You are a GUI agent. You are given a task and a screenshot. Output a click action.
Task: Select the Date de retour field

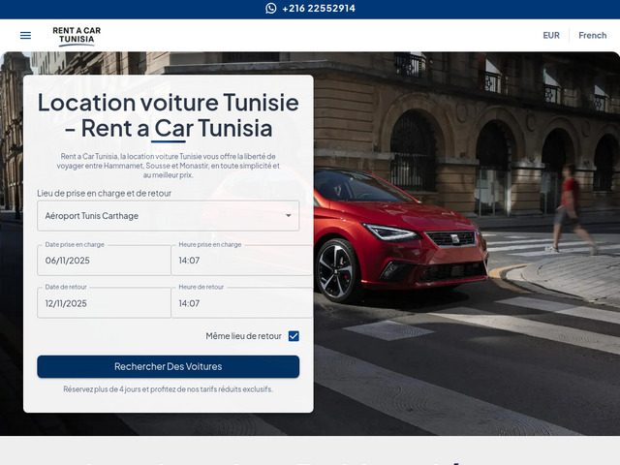point(104,303)
